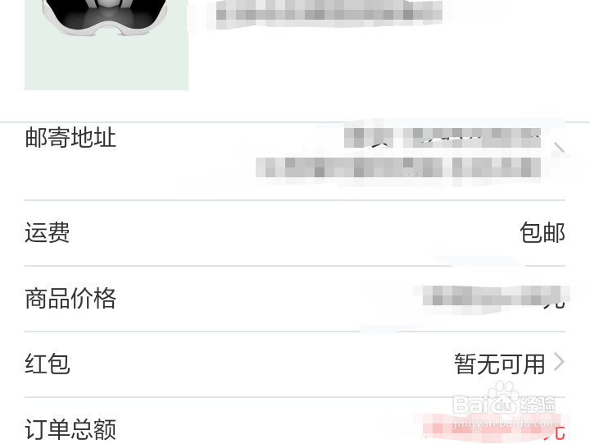
Task: Select the 运费 row label
Action: point(48,232)
